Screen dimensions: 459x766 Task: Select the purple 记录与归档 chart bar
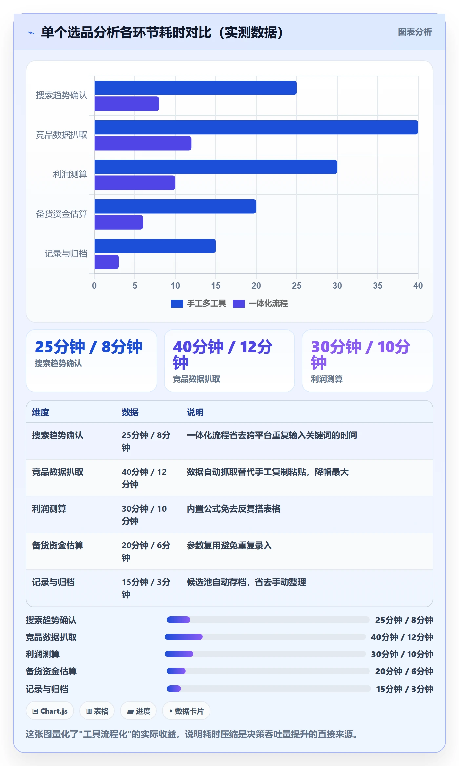(107, 262)
